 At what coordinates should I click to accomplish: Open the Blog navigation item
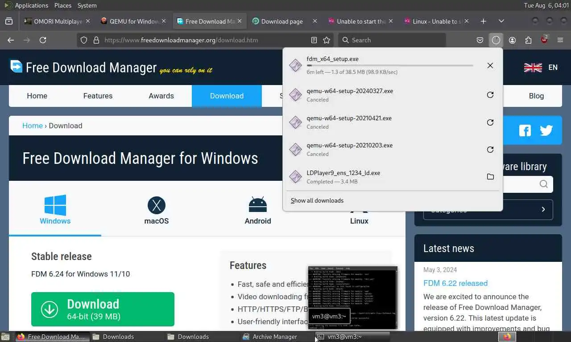536,96
